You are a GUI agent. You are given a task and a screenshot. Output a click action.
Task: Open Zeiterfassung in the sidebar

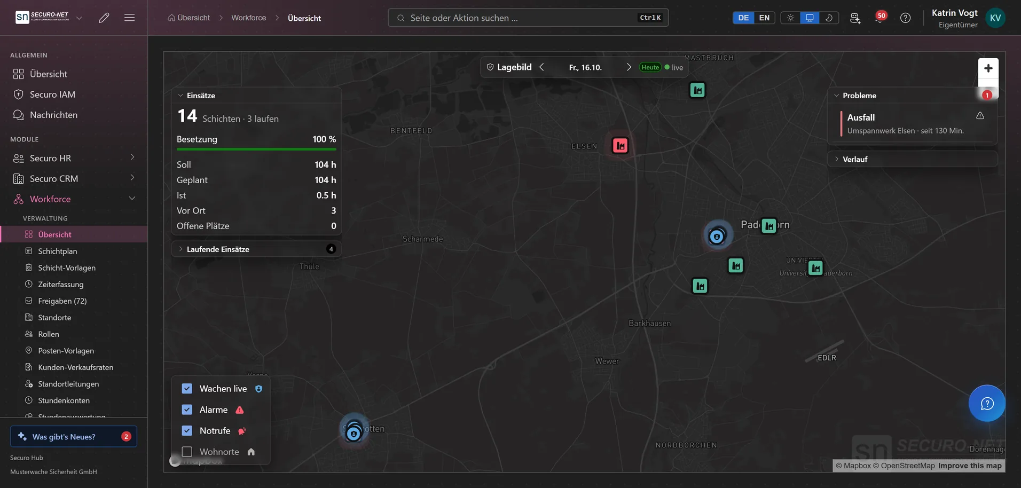click(74, 284)
